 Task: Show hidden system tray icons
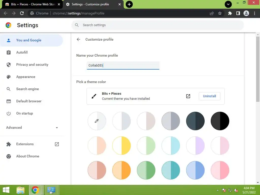pos(218,190)
